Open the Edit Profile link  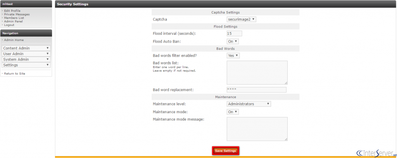pyautogui.click(x=12, y=11)
